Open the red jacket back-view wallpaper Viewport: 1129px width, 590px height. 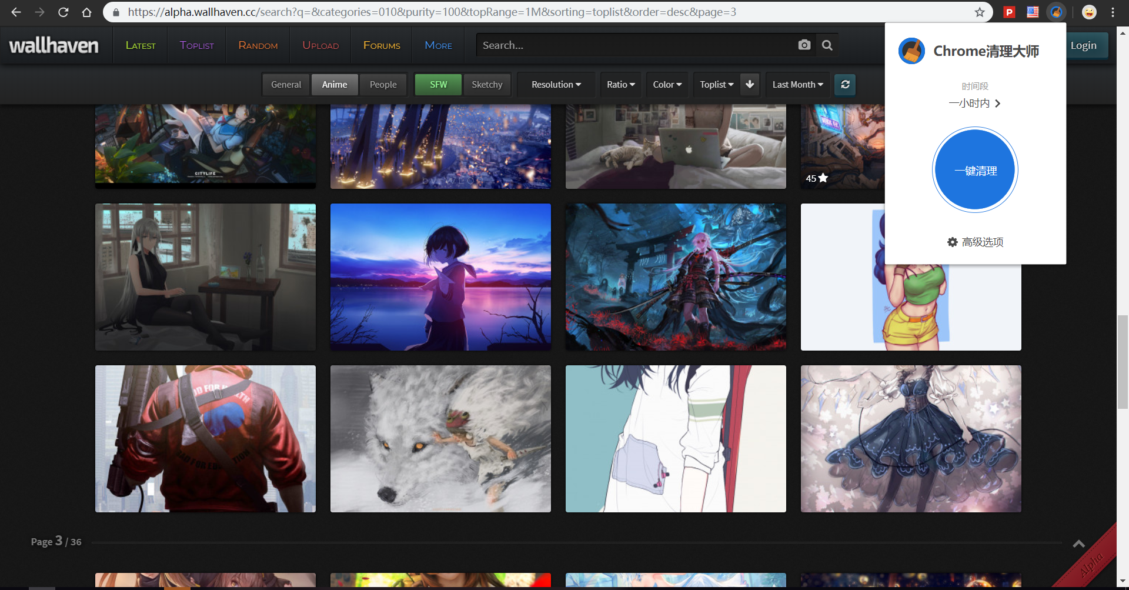pyautogui.click(x=205, y=439)
